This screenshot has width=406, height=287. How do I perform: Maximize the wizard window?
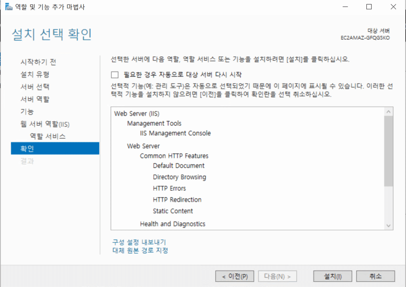369,7
